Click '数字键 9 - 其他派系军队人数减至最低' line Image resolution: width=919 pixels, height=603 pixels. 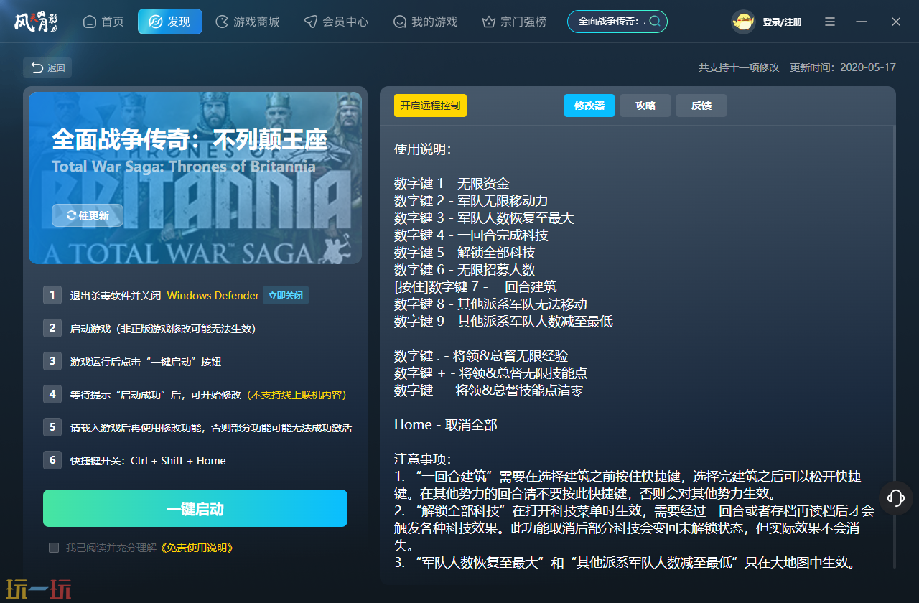click(503, 322)
